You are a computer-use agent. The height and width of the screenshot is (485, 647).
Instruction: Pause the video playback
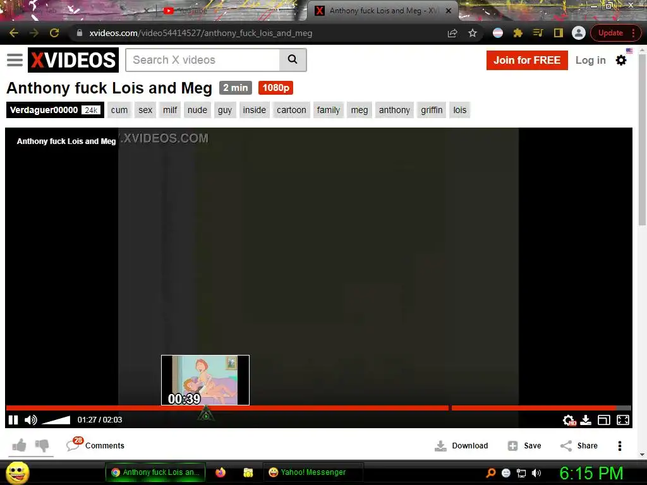click(x=13, y=420)
